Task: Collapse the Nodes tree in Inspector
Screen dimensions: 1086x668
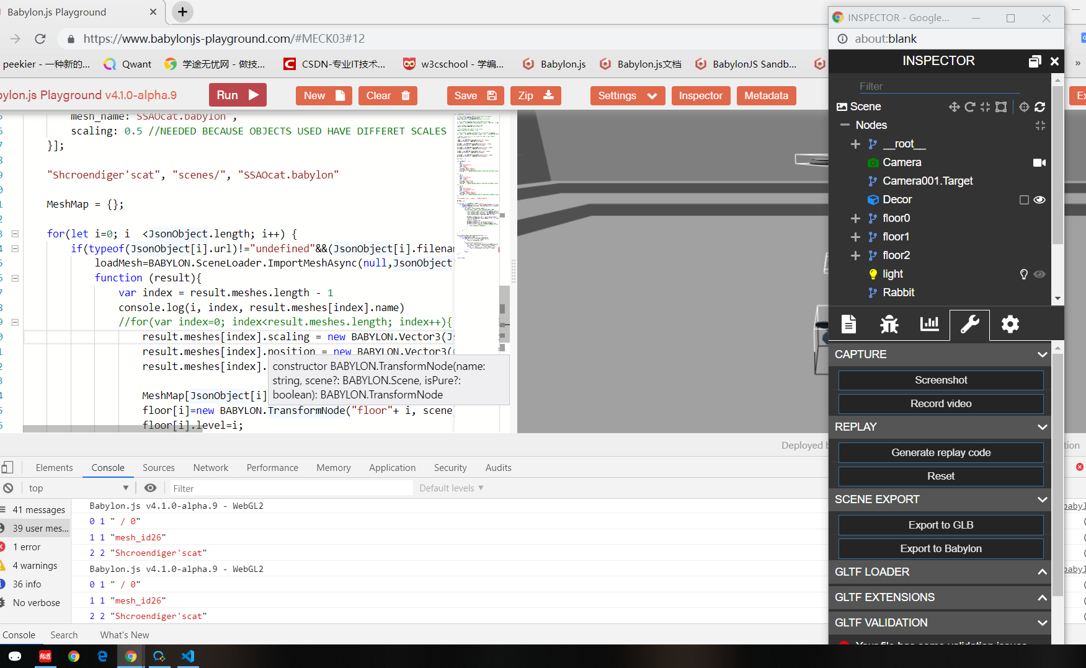Action: [x=845, y=125]
